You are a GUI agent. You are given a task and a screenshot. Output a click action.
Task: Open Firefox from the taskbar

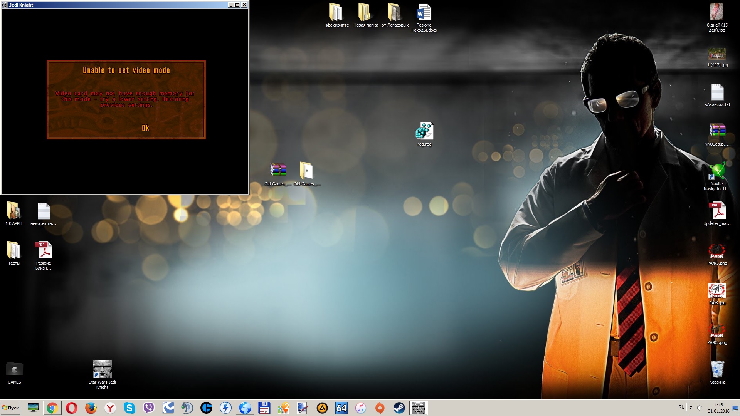[91, 408]
